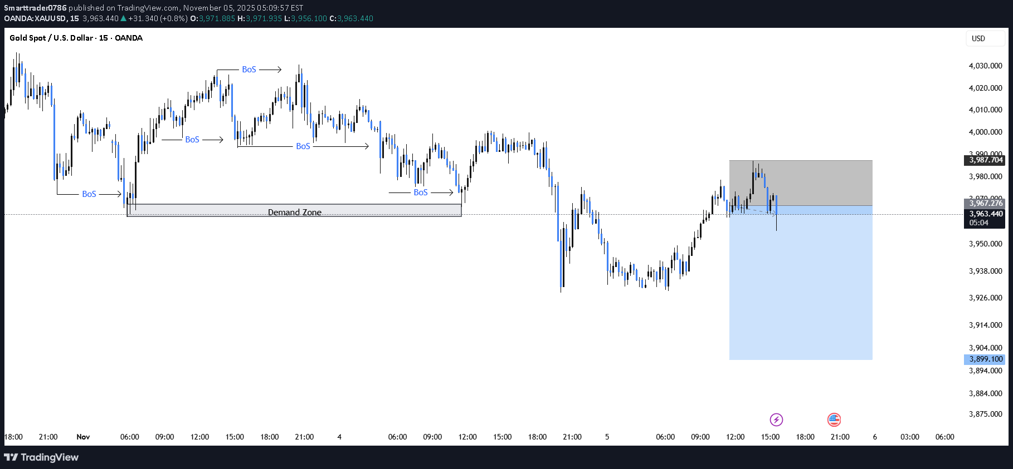1013x469 pixels.
Task: Click the Smarttrader0786 author name
Action: pos(35,8)
